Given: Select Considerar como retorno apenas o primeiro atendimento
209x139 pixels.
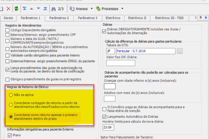Looking at the screenshot, I should [11, 117].
